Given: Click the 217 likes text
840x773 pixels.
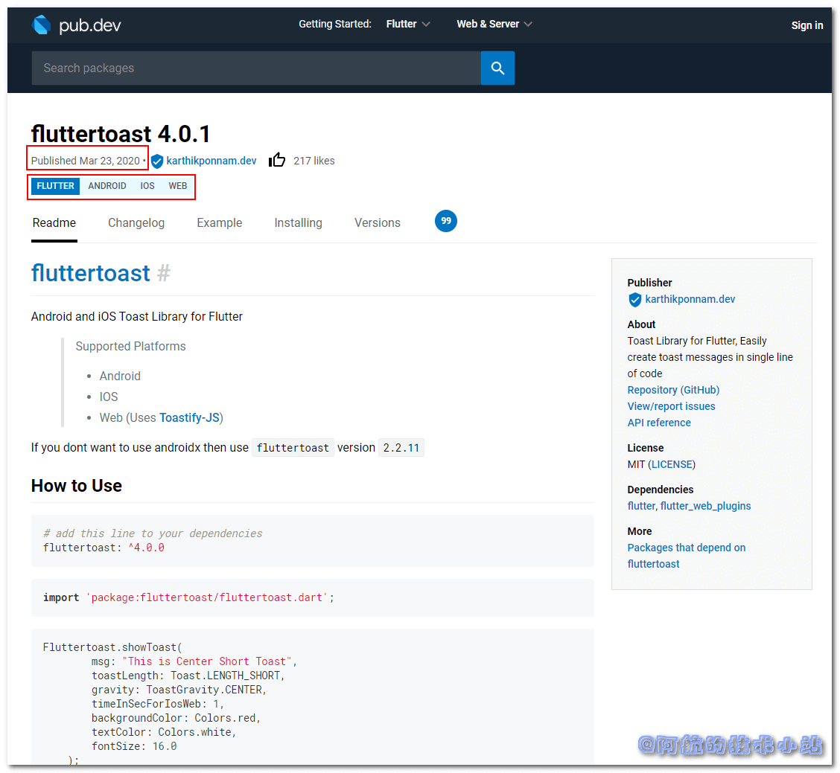Looking at the screenshot, I should coord(314,161).
